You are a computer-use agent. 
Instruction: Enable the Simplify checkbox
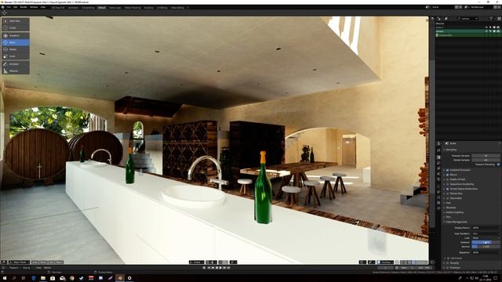[448, 263]
